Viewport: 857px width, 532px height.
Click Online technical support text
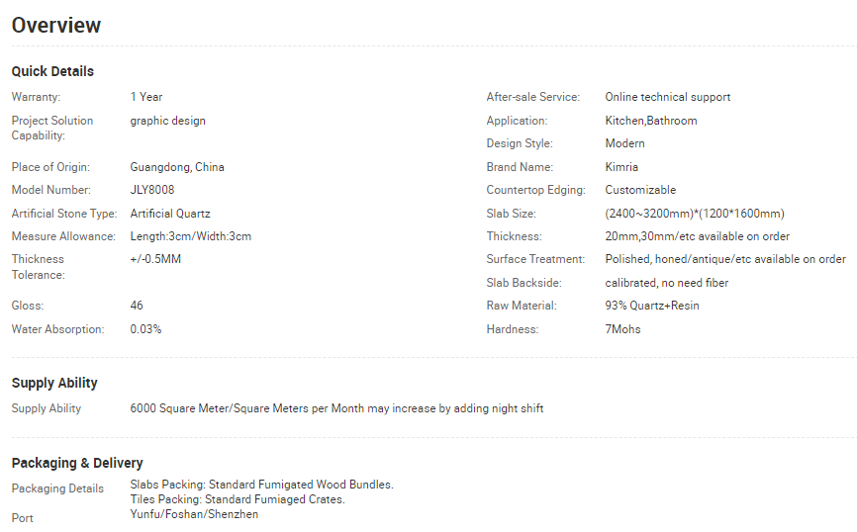pyautogui.click(x=668, y=97)
